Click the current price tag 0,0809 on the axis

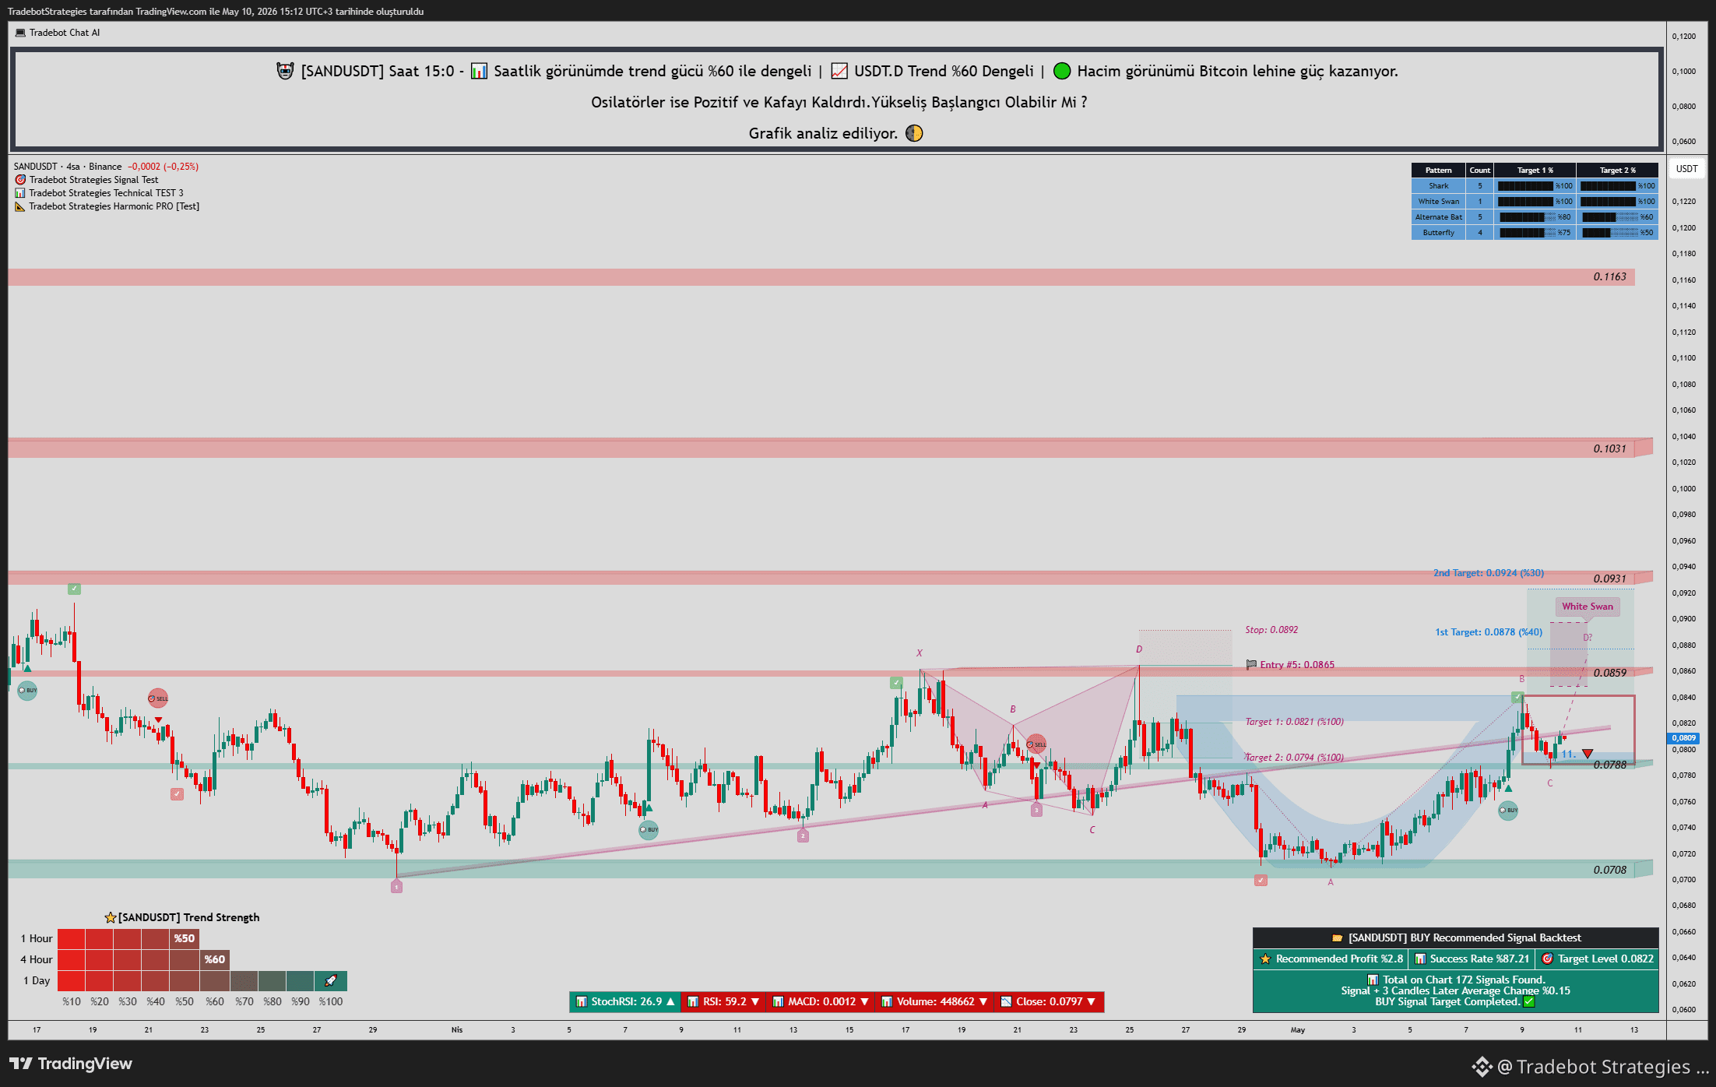(x=1683, y=738)
